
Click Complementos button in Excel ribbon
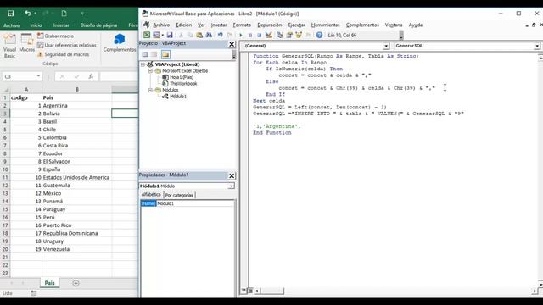[x=120, y=43]
